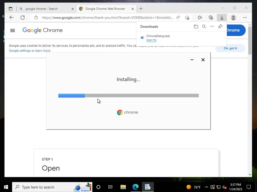This screenshot has width=257, height=192.
Task: Open the Google Chrome hamburger menu
Action: [x=13, y=30]
